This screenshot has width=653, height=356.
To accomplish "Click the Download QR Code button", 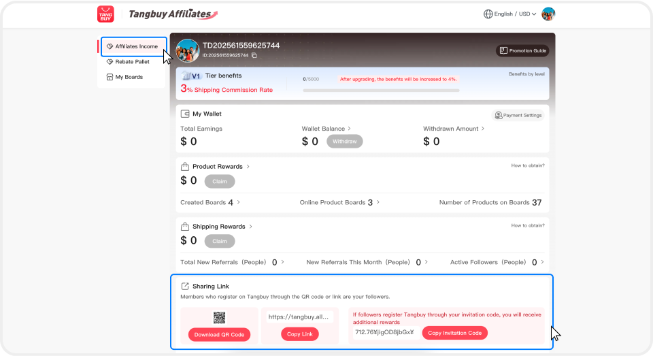I will [219, 334].
